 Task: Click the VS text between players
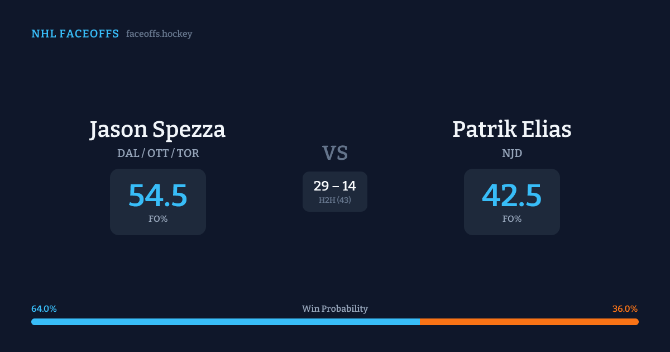pyautogui.click(x=335, y=153)
